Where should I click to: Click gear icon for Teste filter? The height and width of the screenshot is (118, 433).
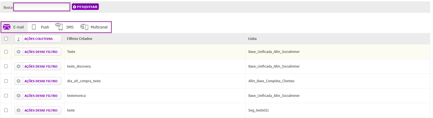point(19,52)
